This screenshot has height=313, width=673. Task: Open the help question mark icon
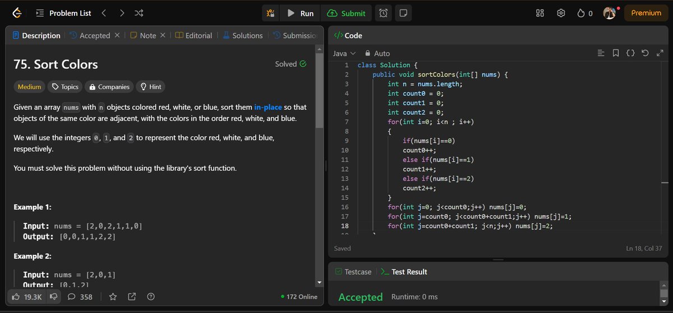(150, 297)
